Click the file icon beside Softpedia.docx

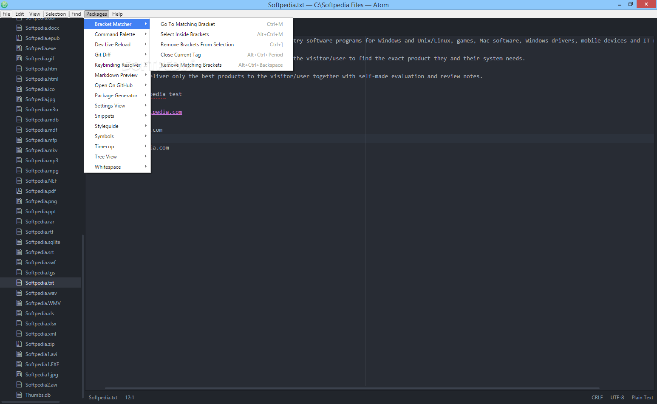[x=19, y=28]
